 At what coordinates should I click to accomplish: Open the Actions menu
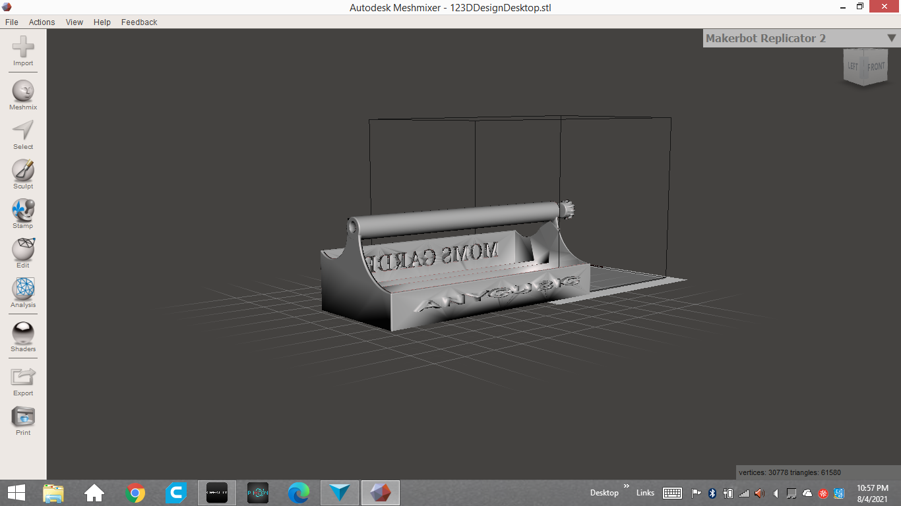(42, 22)
